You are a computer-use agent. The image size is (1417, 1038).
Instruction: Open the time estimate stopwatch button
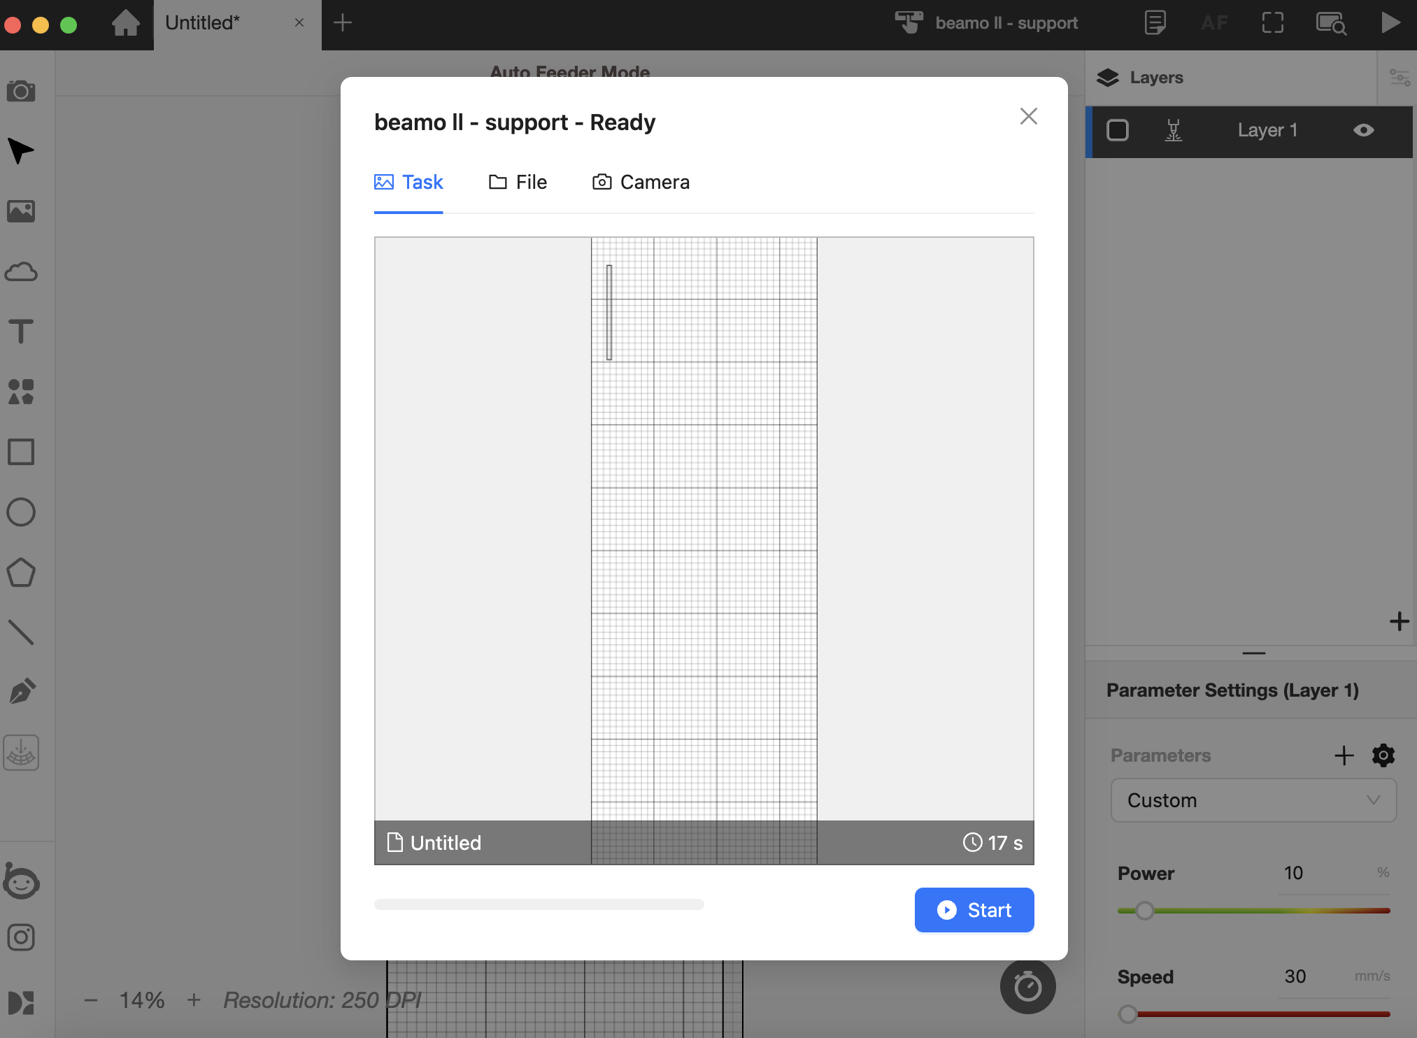coord(1027,986)
